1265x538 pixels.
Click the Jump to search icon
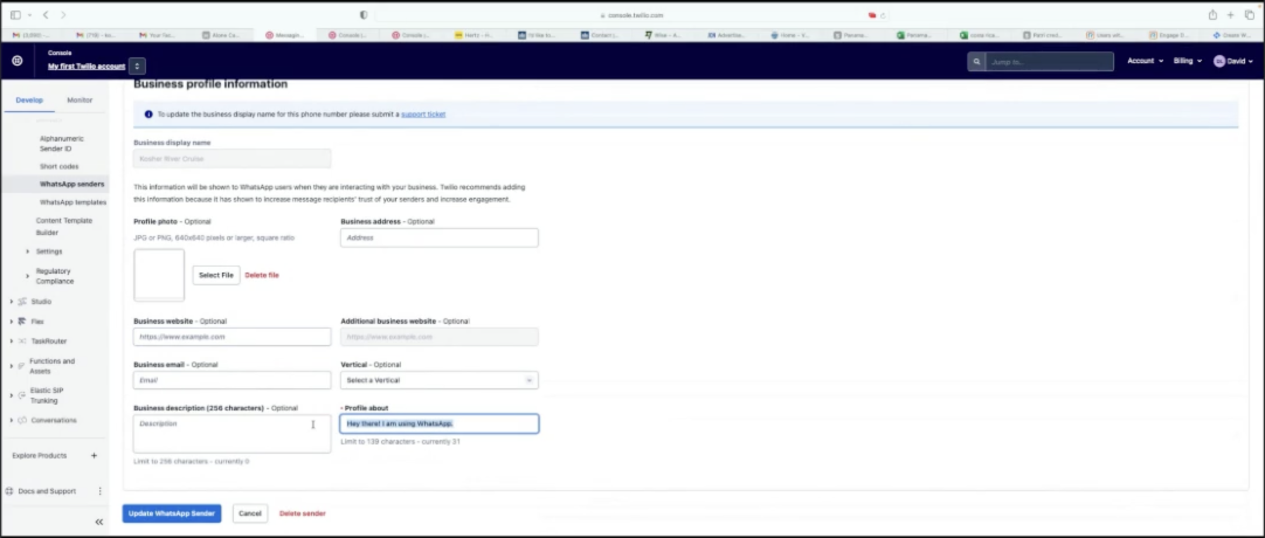(x=976, y=61)
